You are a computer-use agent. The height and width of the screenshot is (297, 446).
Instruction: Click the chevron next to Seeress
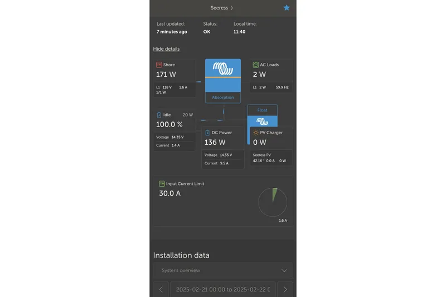[232, 8]
